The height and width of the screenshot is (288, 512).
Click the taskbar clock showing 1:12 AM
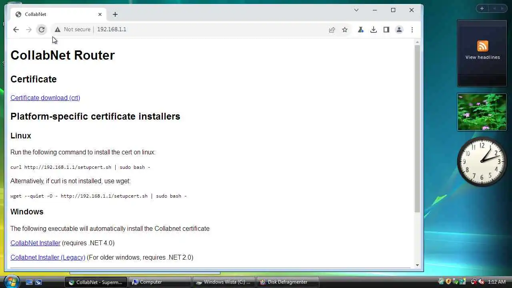(497, 282)
